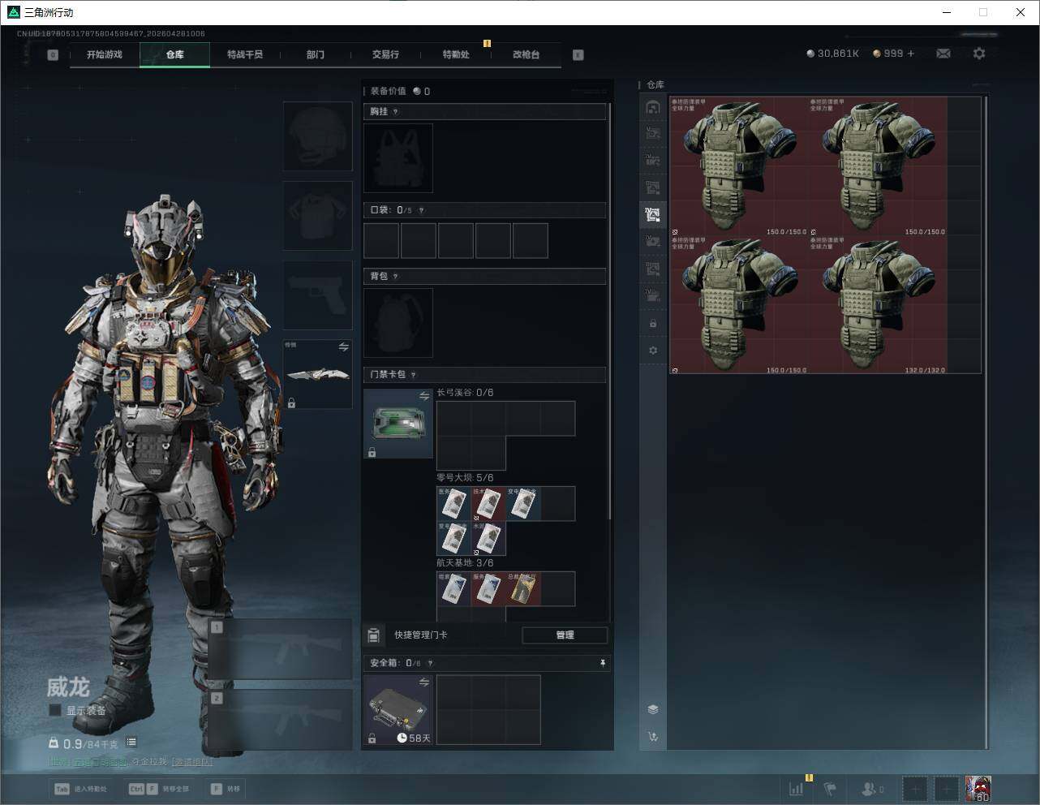The image size is (1040, 805).
Task: Open the 开始游戏 tab
Action: 105,54
